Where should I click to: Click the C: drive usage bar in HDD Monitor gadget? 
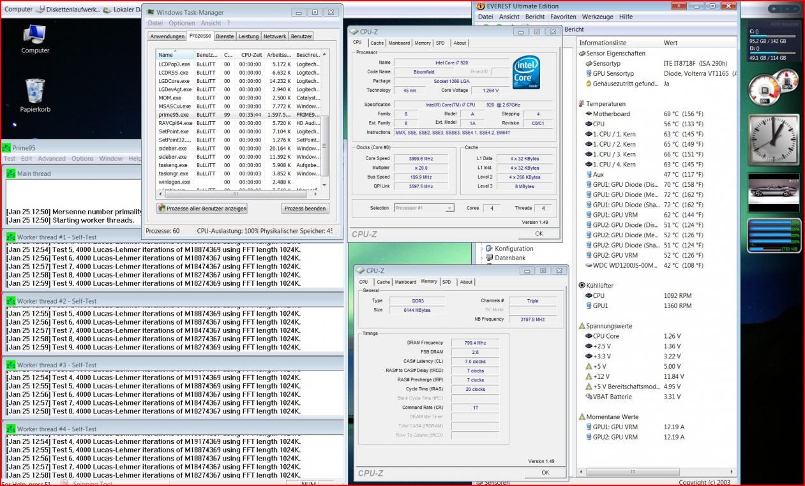774,36
